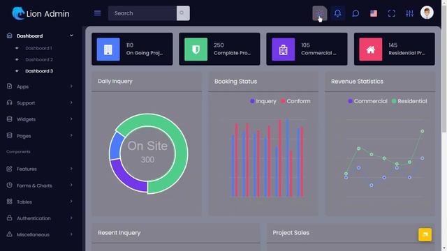
Task: Toggle light/dark theme sun icon
Action: point(320,13)
